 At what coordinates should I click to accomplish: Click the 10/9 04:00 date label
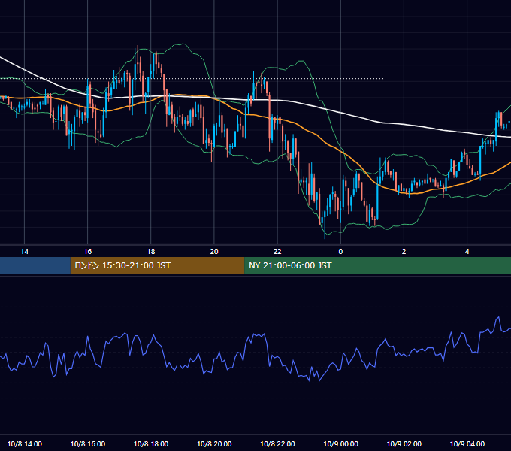pyautogui.click(x=467, y=443)
